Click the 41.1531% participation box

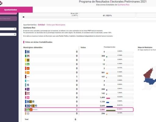click(x=107, y=16)
